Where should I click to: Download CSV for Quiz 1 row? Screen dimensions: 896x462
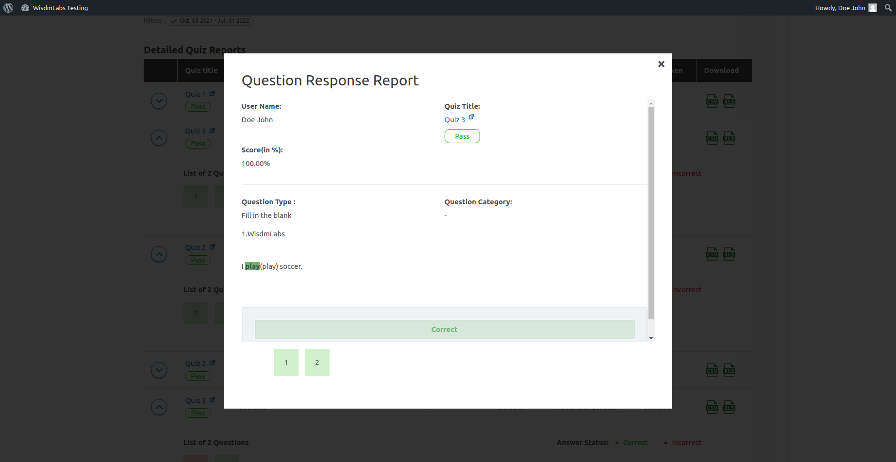point(712,101)
